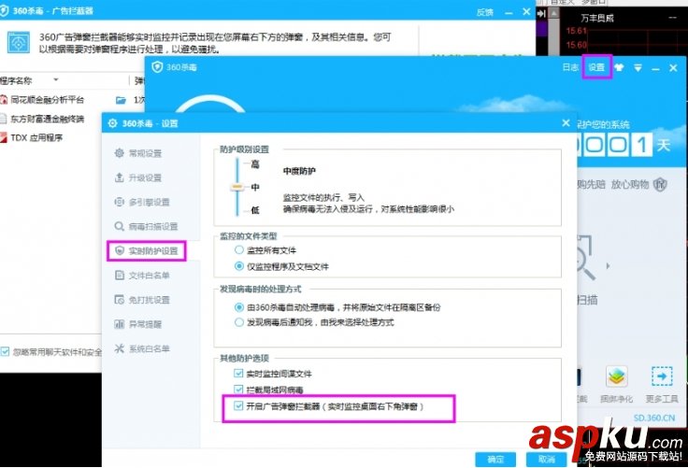This screenshot has width=688, height=468.
Task: Open 程序名称 column dropdown arrow
Action: (x=56, y=79)
